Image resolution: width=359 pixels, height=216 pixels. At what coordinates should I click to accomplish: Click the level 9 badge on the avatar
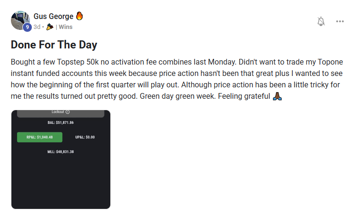click(27, 27)
